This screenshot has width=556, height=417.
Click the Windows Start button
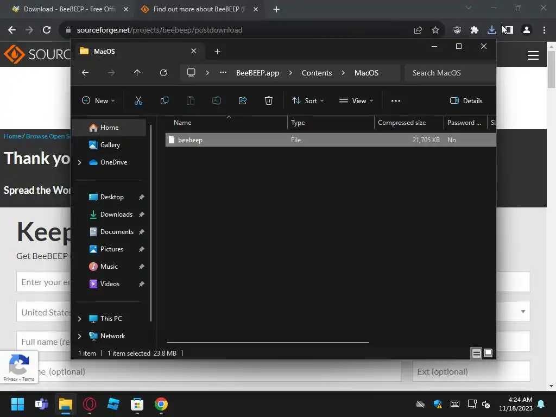[x=17, y=404]
